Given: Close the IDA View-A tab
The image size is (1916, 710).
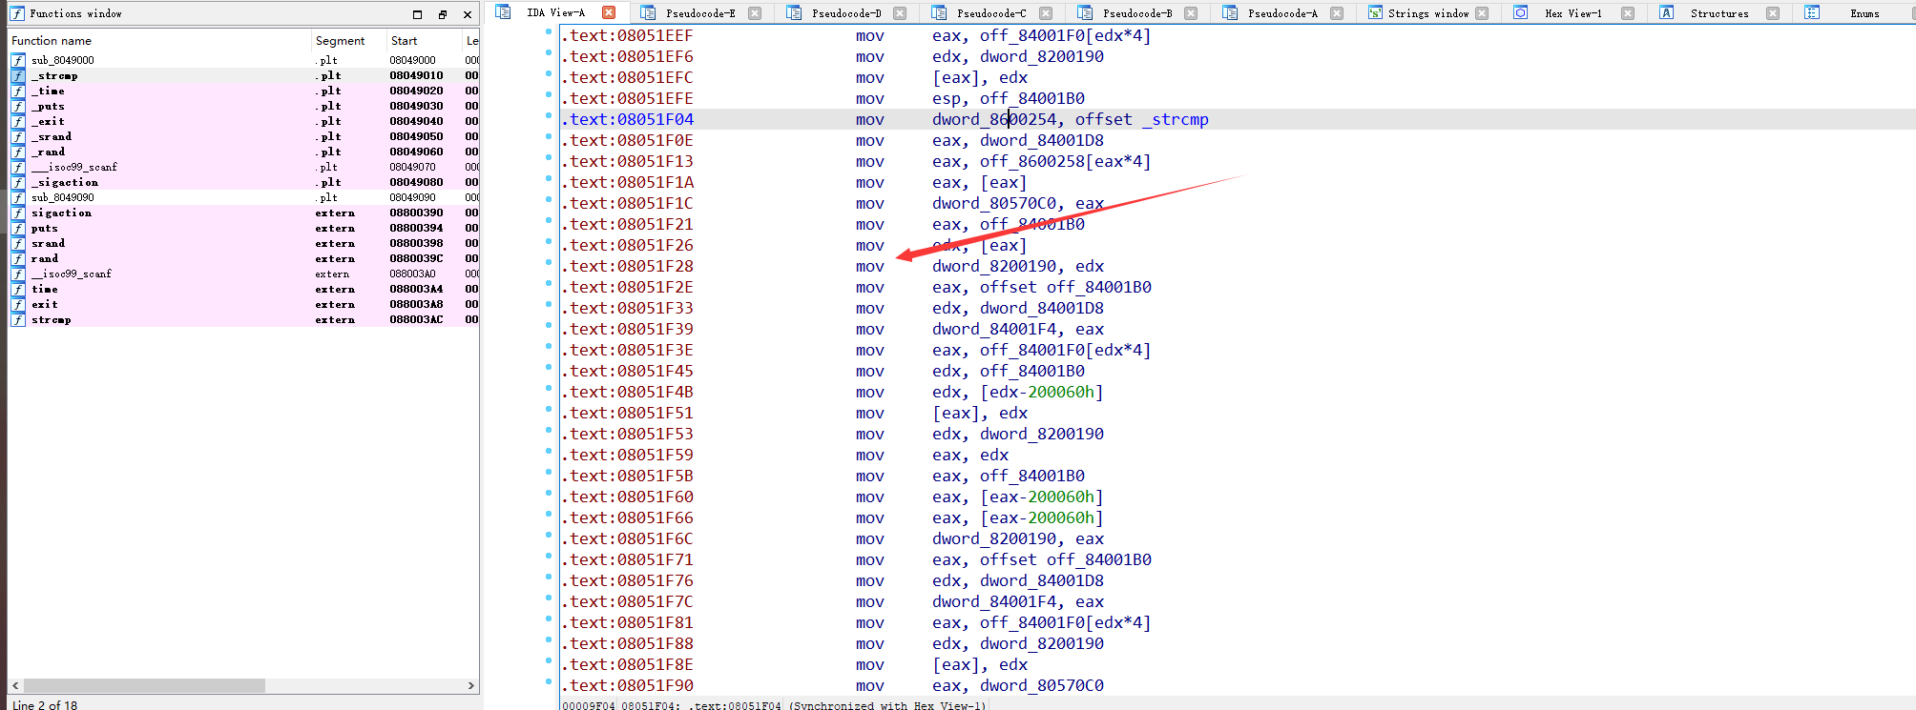Looking at the screenshot, I should (x=609, y=12).
